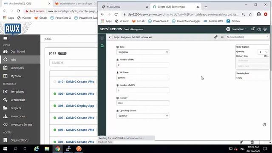Open ServiceNow help icon

point(259,29)
